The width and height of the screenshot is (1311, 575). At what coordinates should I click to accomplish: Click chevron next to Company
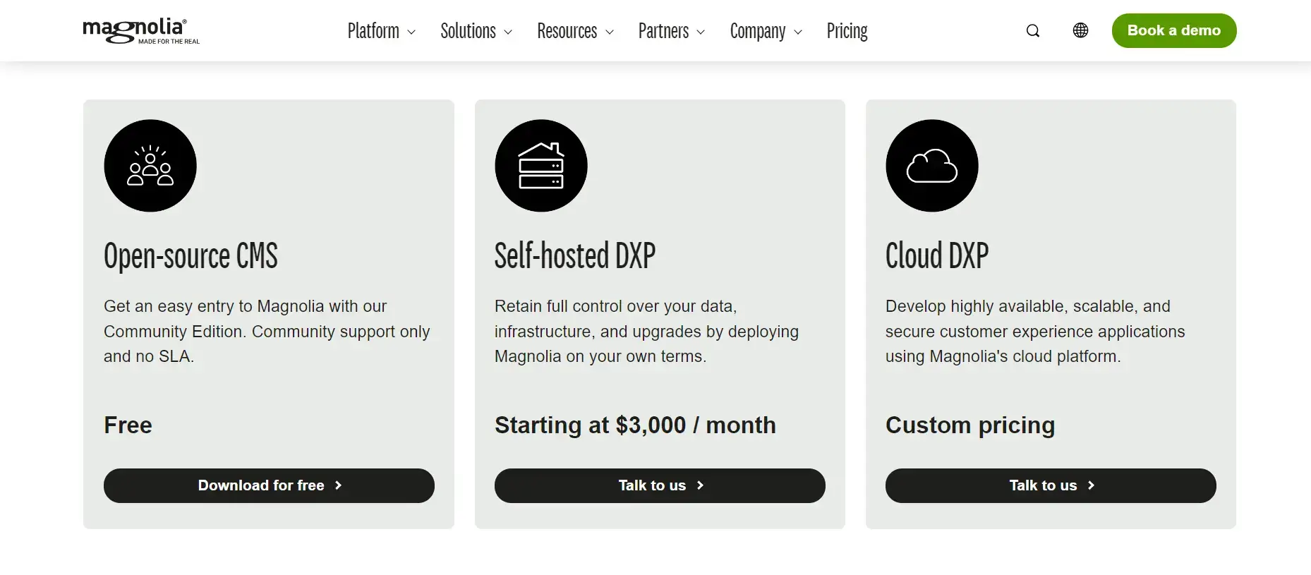(798, 32)
